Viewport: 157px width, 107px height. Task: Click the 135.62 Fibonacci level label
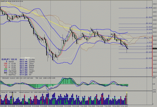[149, 17]
